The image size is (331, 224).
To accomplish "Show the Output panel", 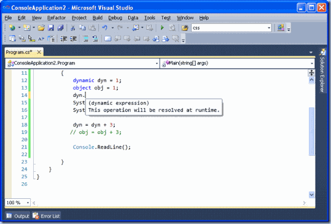I will coord(18,216).
